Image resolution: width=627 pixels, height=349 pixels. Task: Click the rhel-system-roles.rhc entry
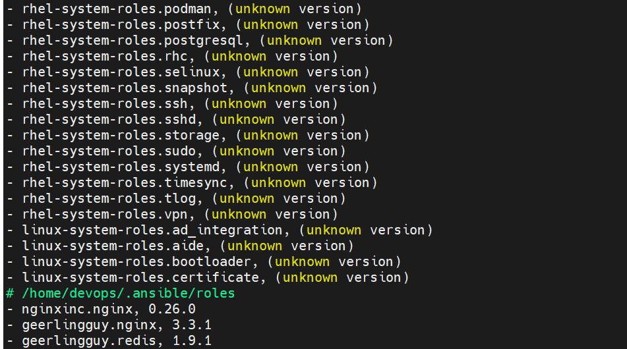pyautogui.click(x=172, y=57)
